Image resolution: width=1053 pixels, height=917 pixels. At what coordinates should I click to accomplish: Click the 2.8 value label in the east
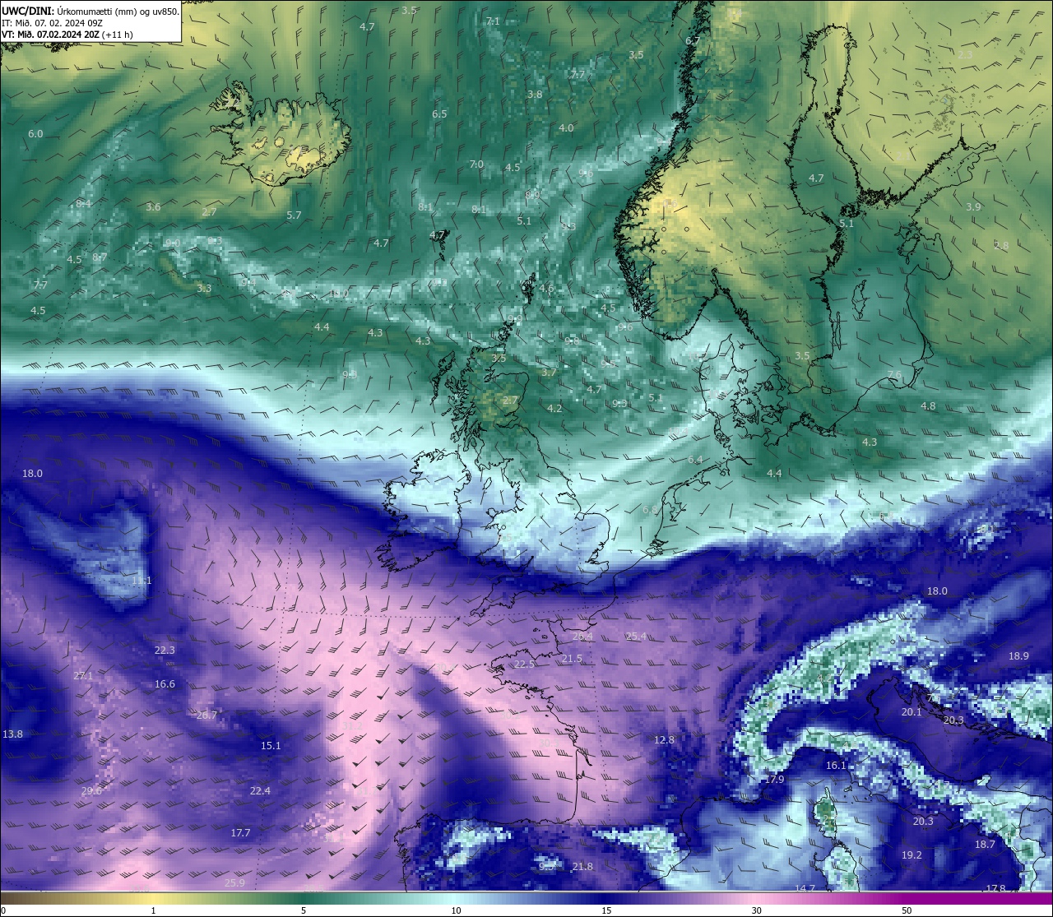click(1001, 246)
